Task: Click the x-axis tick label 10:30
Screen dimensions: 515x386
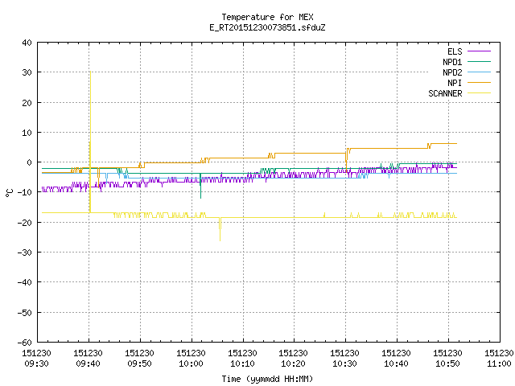Action: click(344, 363)
